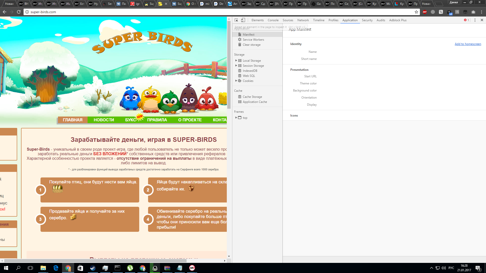The width and height of the screenshot is (486, 273).
Task: Expand the top frame tree node
Action: tap(236, 118)
